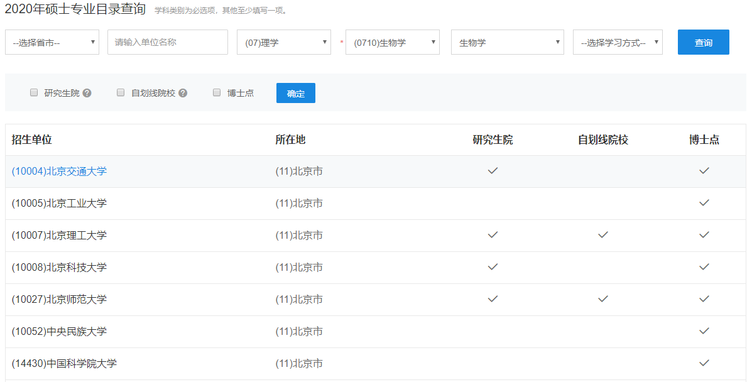The image size is (752, 382).
Task: Click the 自划线院校 column header
Action: pyautogui.click(x=603, y=139)
